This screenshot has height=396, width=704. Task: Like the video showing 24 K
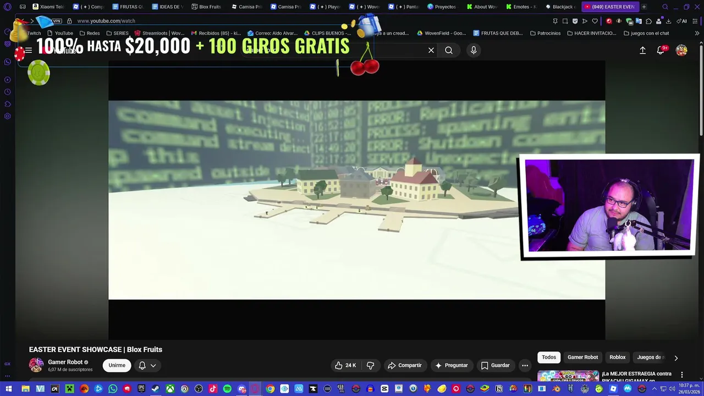345,365
